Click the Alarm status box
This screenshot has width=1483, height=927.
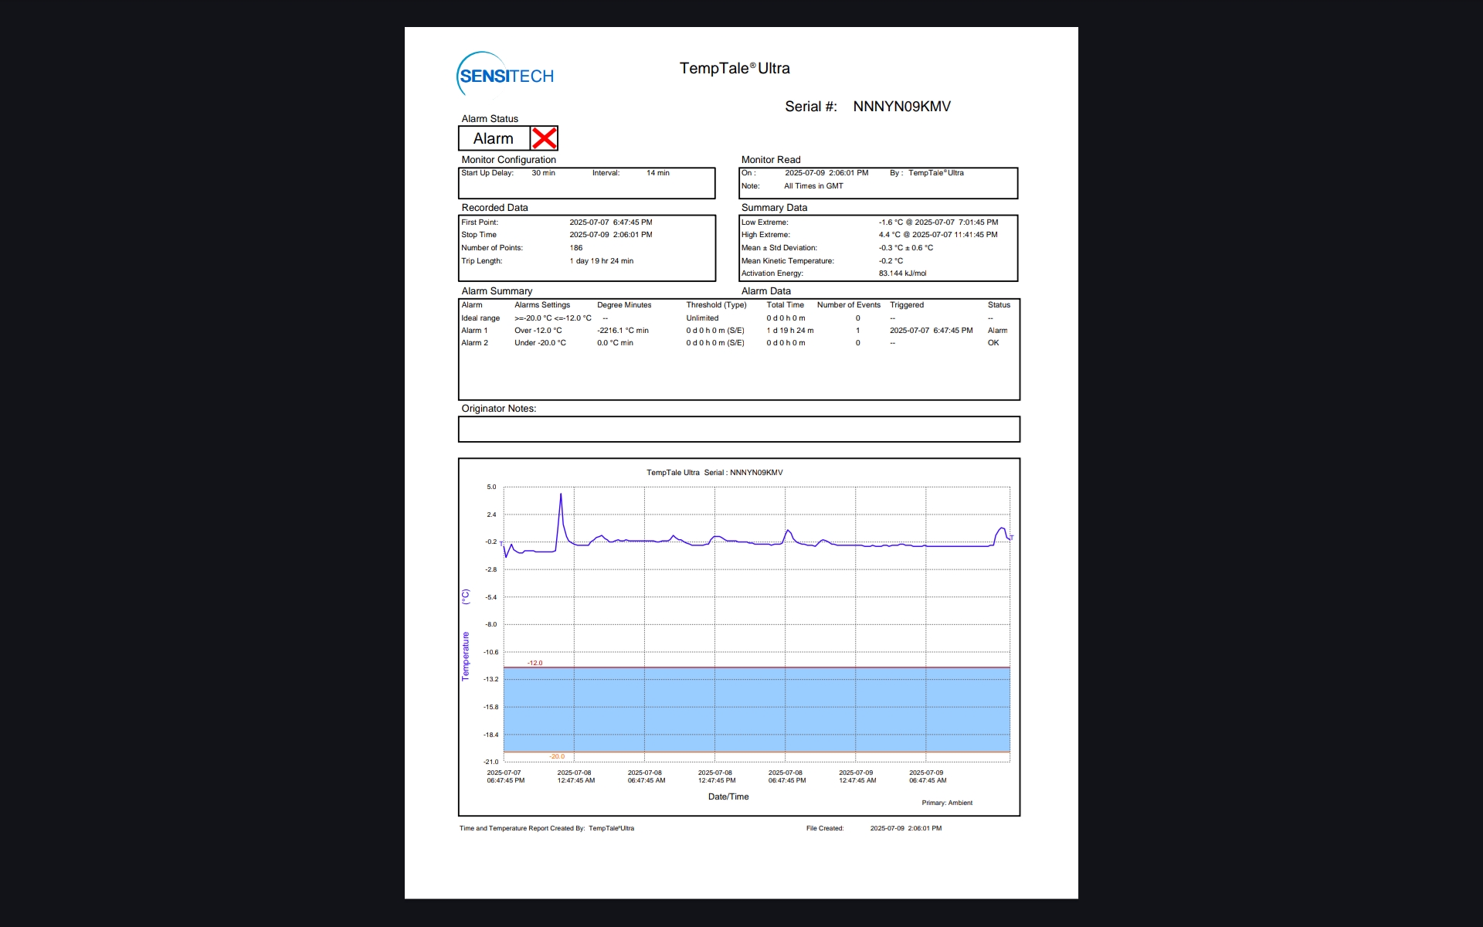494,138
